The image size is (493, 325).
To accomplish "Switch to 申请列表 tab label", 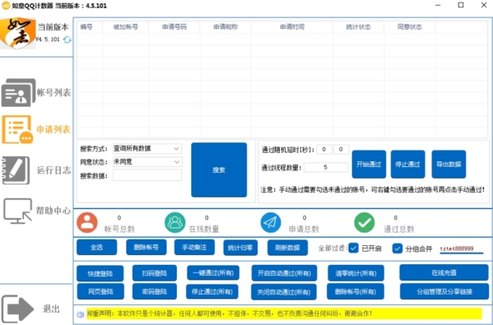I will click(53, 129).
